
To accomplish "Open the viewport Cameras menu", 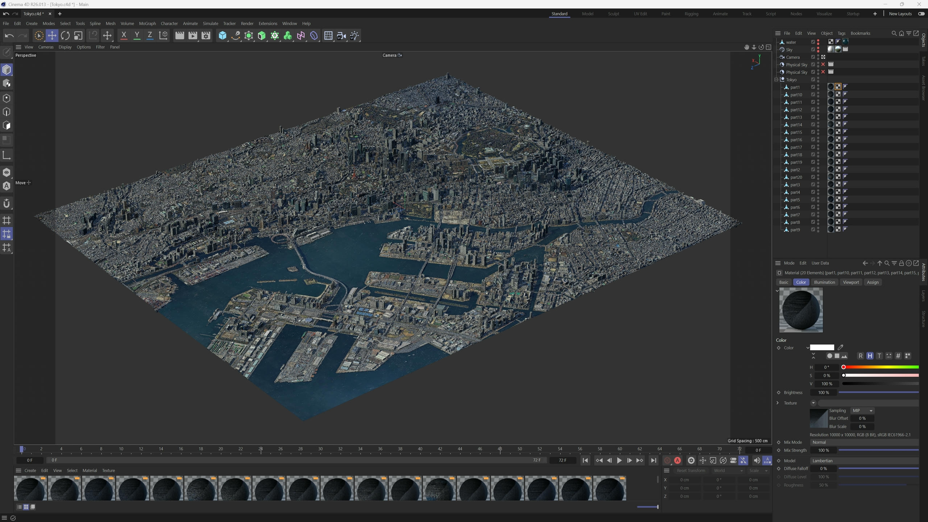I will (x=46, y=47).
